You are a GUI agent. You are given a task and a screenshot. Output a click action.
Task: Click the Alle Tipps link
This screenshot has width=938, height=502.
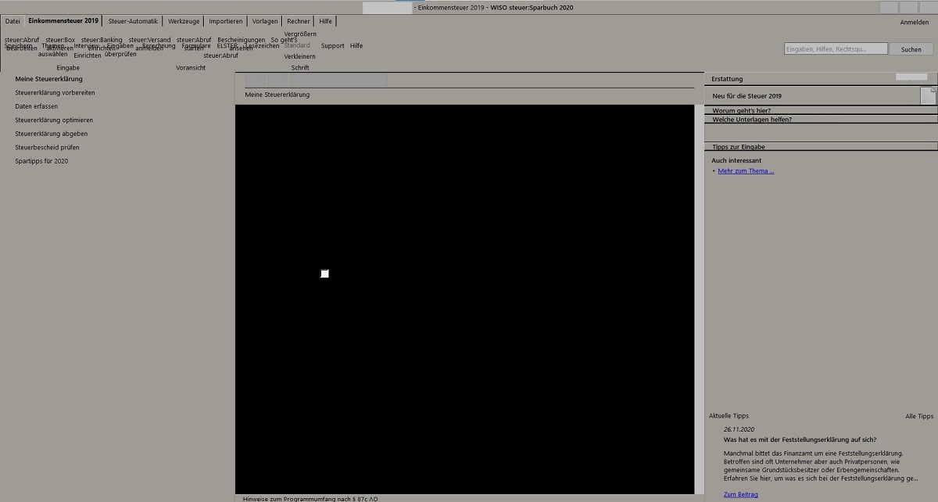coord(919,416)
